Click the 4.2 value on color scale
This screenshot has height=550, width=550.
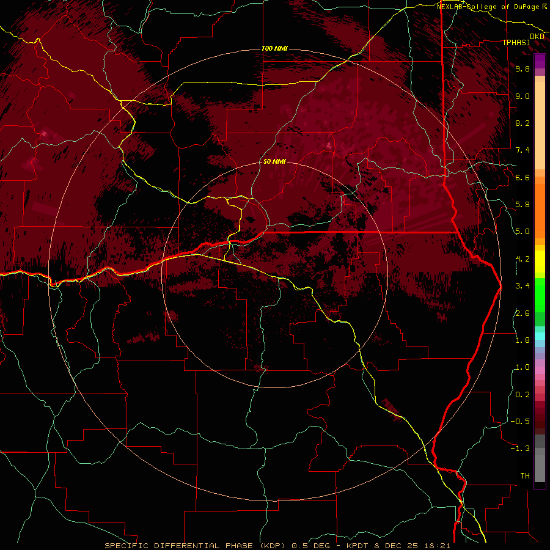[522, 259]
